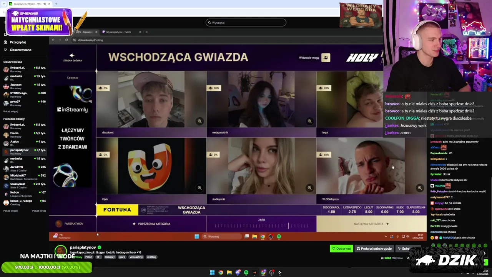Image resolution: width=492 pixels, height=277 pixels.
Task: Open the Kubon League of Legends channel
Action: 24,194
